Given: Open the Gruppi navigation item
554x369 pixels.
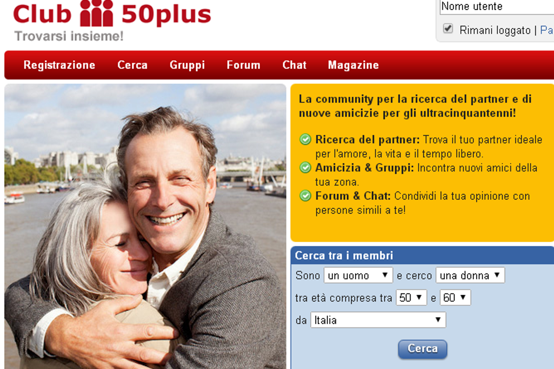Looking at the screenshot, I should (187, 65).
